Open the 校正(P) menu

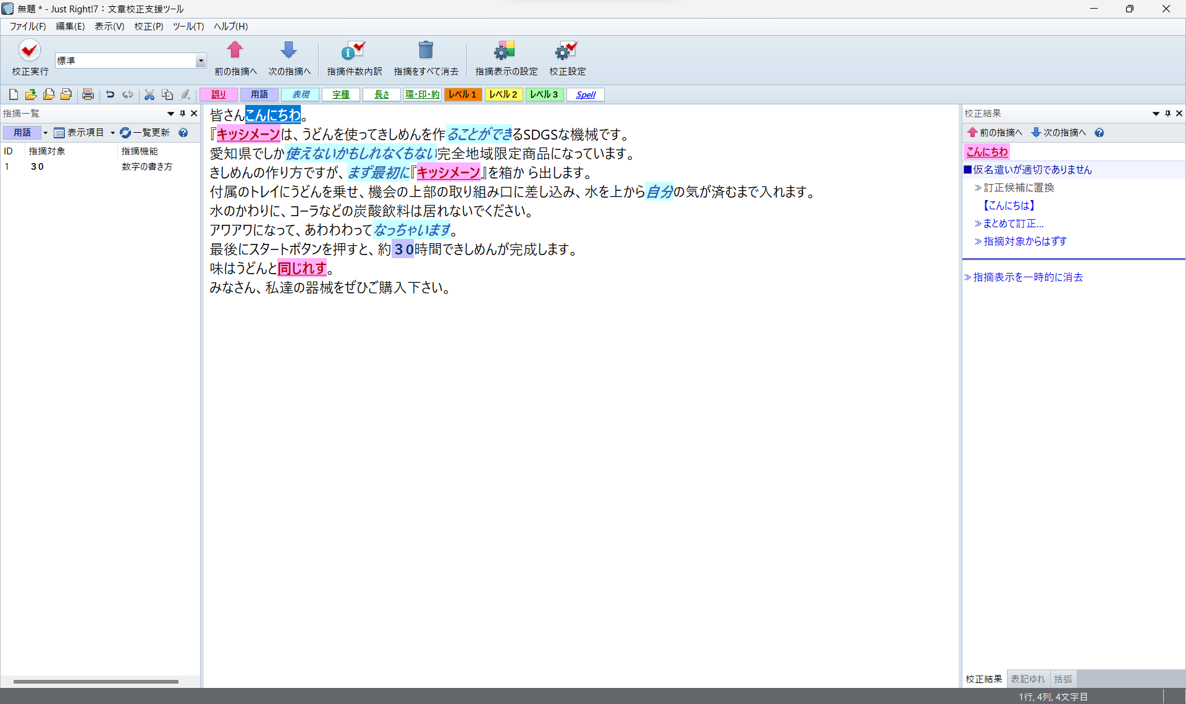pos(148,26)
